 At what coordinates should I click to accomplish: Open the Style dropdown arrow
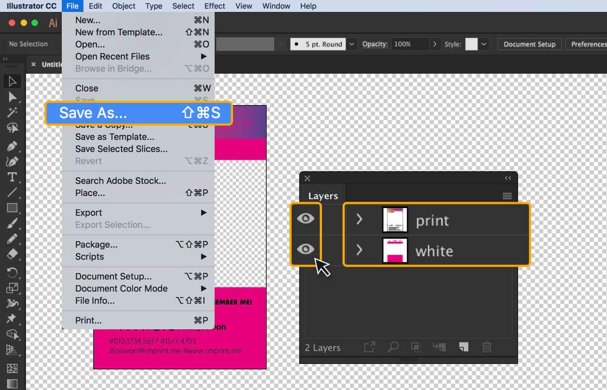(484, 44)
